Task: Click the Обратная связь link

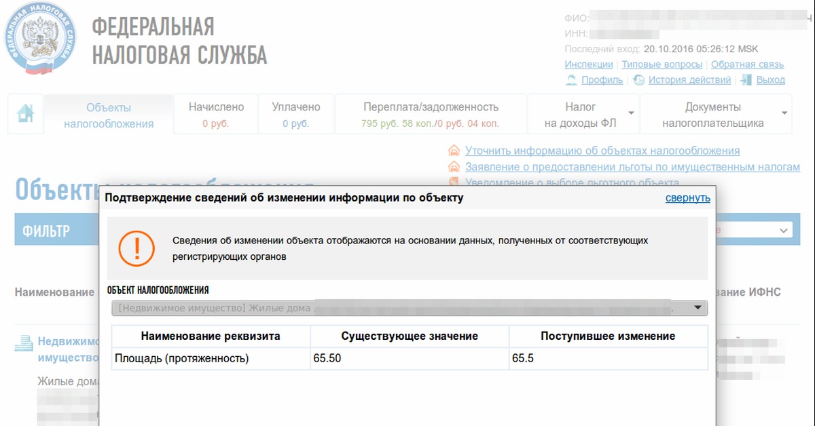Action: coord(747,64)
